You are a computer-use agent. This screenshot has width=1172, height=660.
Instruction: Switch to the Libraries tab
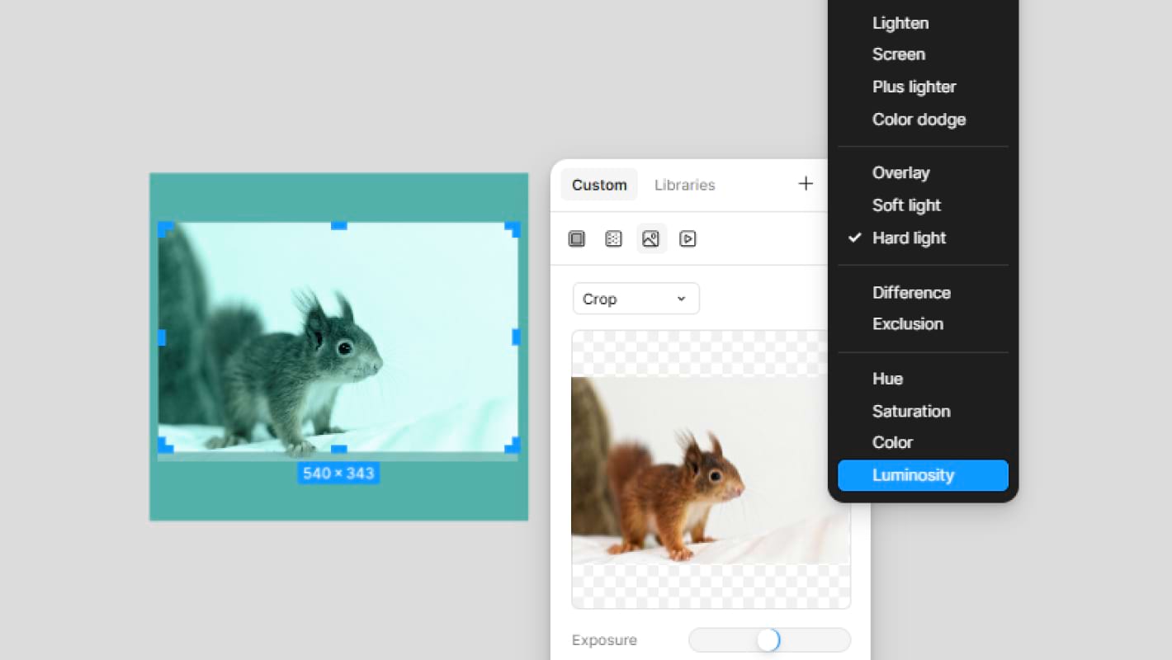[684, 185]
